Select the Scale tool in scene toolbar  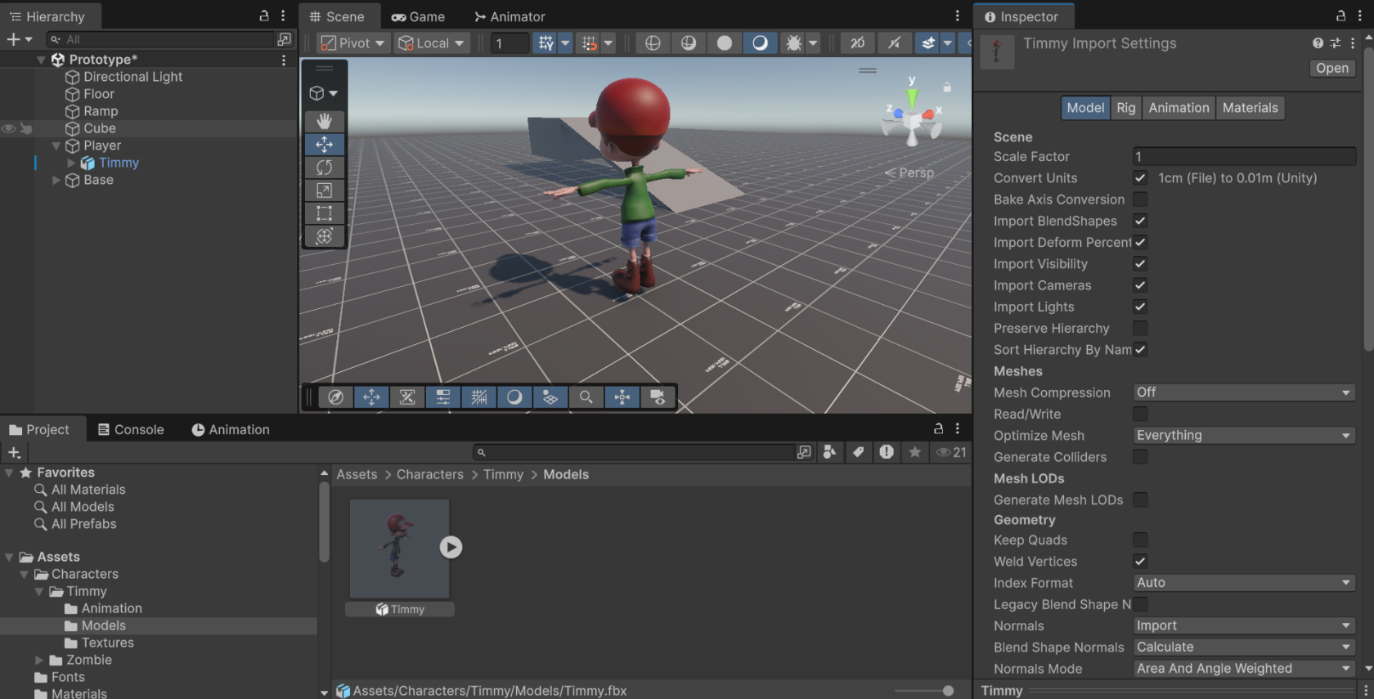(325, 190)
